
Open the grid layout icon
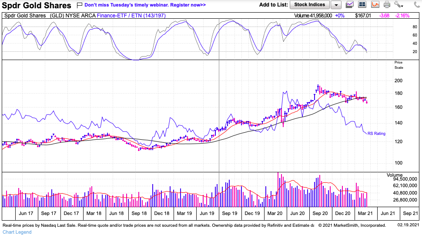362,5
